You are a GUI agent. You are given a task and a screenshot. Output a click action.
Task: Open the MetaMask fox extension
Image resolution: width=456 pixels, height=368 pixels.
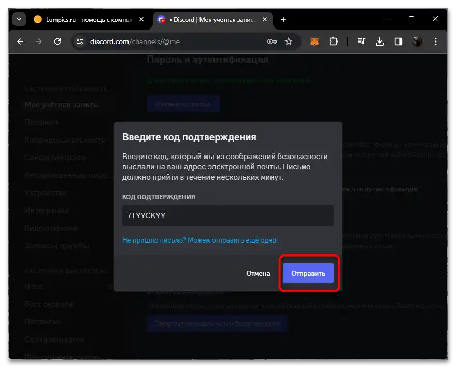pos(315,41)
